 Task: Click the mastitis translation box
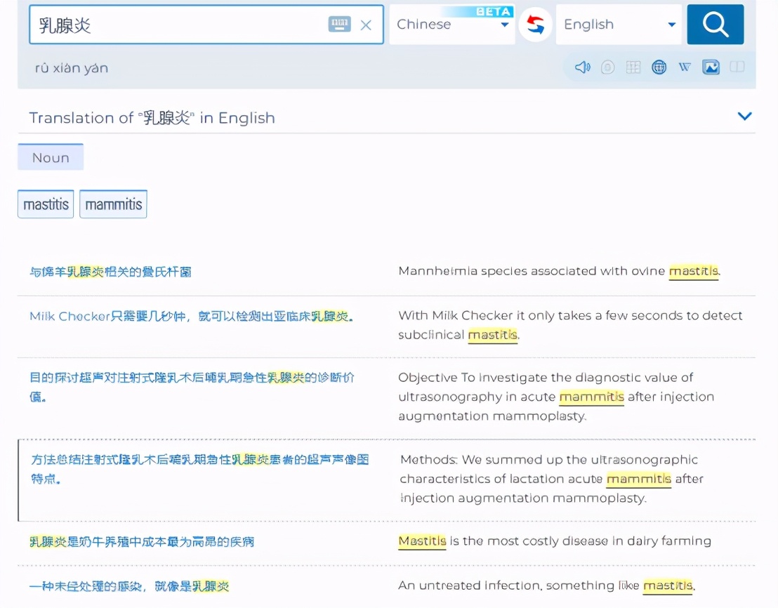(x=45, y=204)
